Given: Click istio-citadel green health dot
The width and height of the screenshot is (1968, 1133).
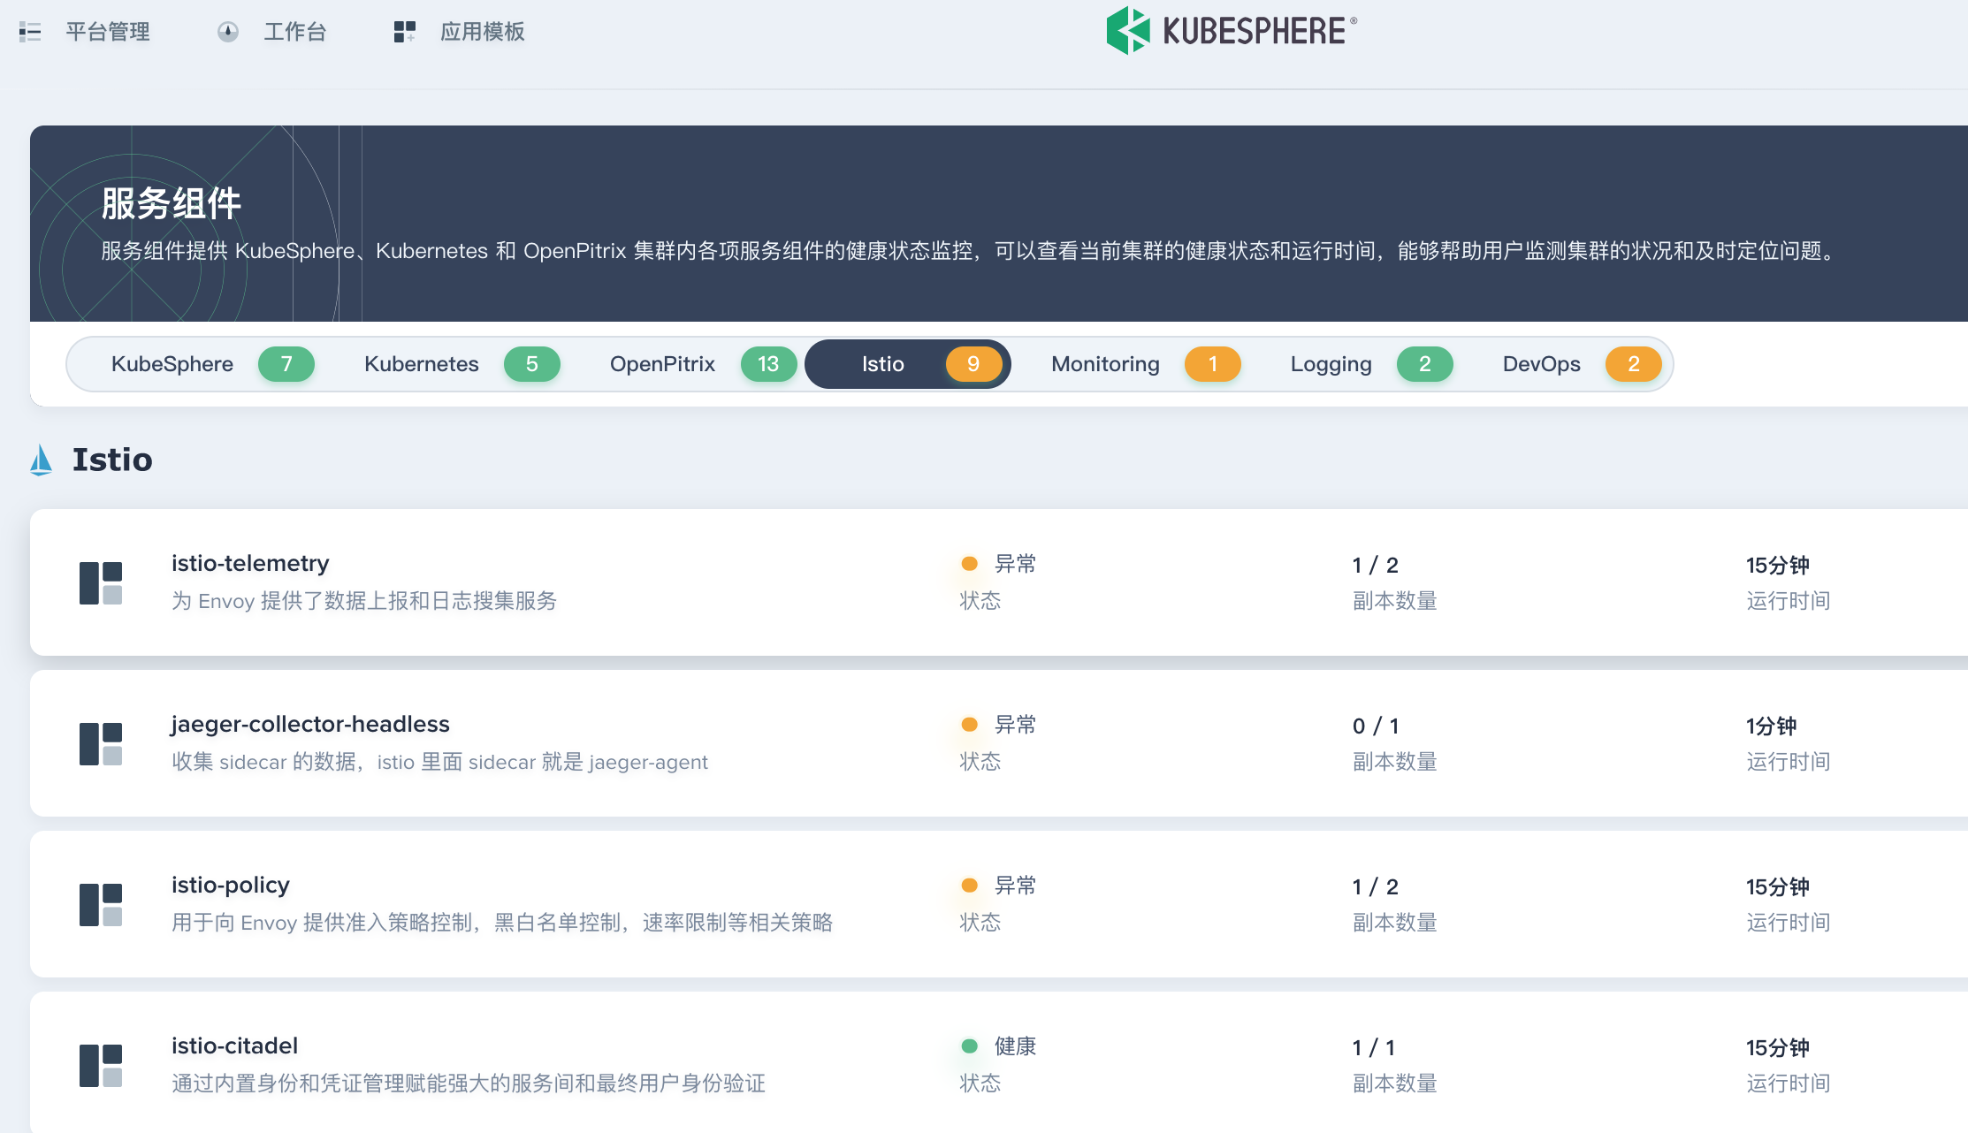Looking at the screenshot, I should pos(970,1046).
